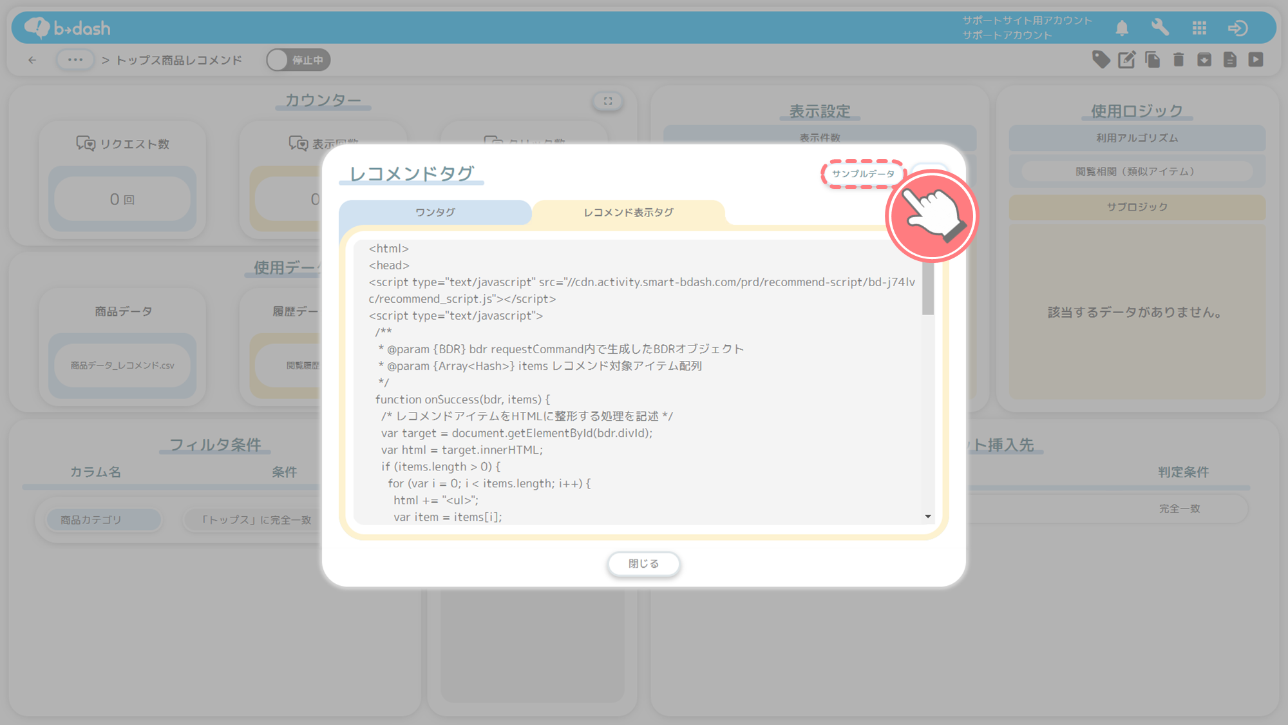Click the リクエスト数 icon
The height and width of the screenshot is (725, 1288).
tap(86, 143)
